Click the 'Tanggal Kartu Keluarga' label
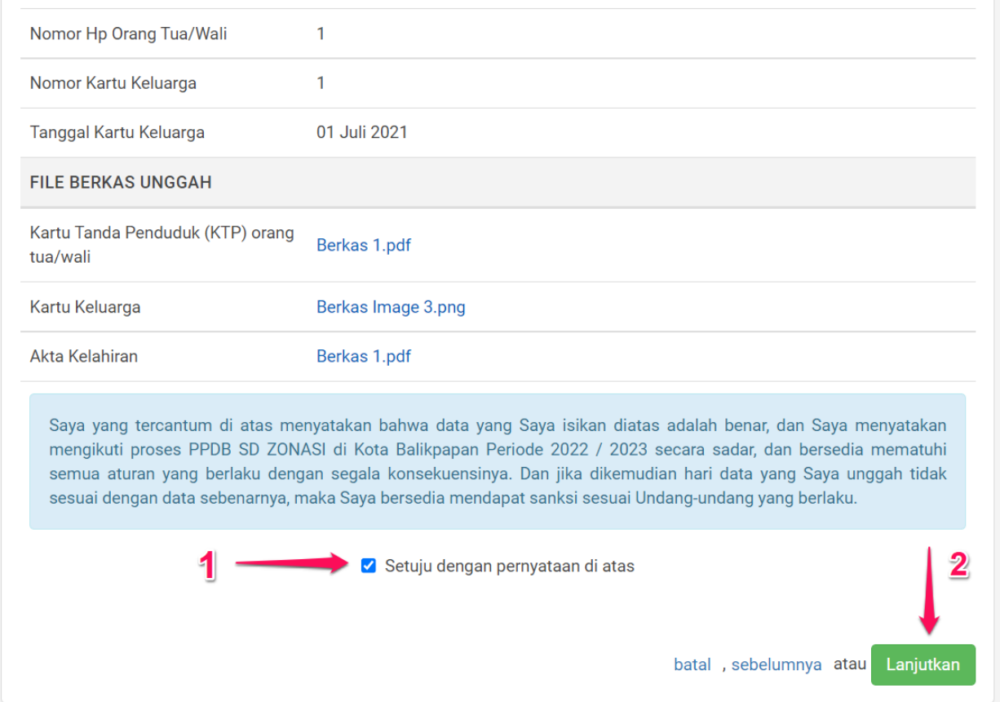1000x702 pixels. tap(117, 132)
